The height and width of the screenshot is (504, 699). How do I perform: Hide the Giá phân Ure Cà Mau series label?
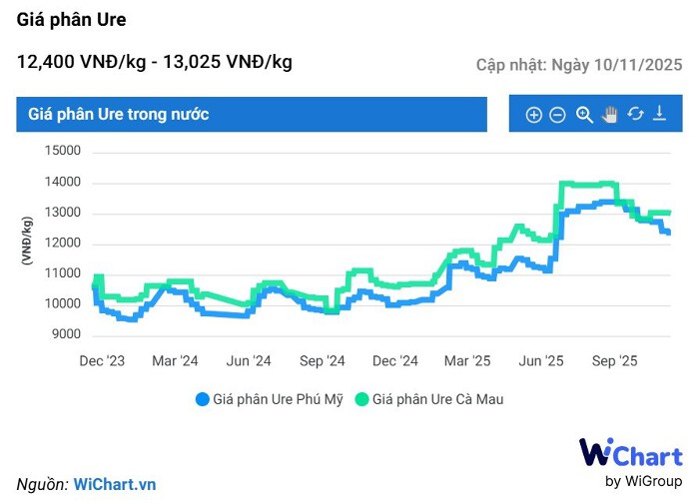(x=437, y=399)
